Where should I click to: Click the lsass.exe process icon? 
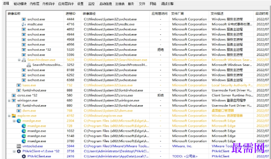(19, 85)
